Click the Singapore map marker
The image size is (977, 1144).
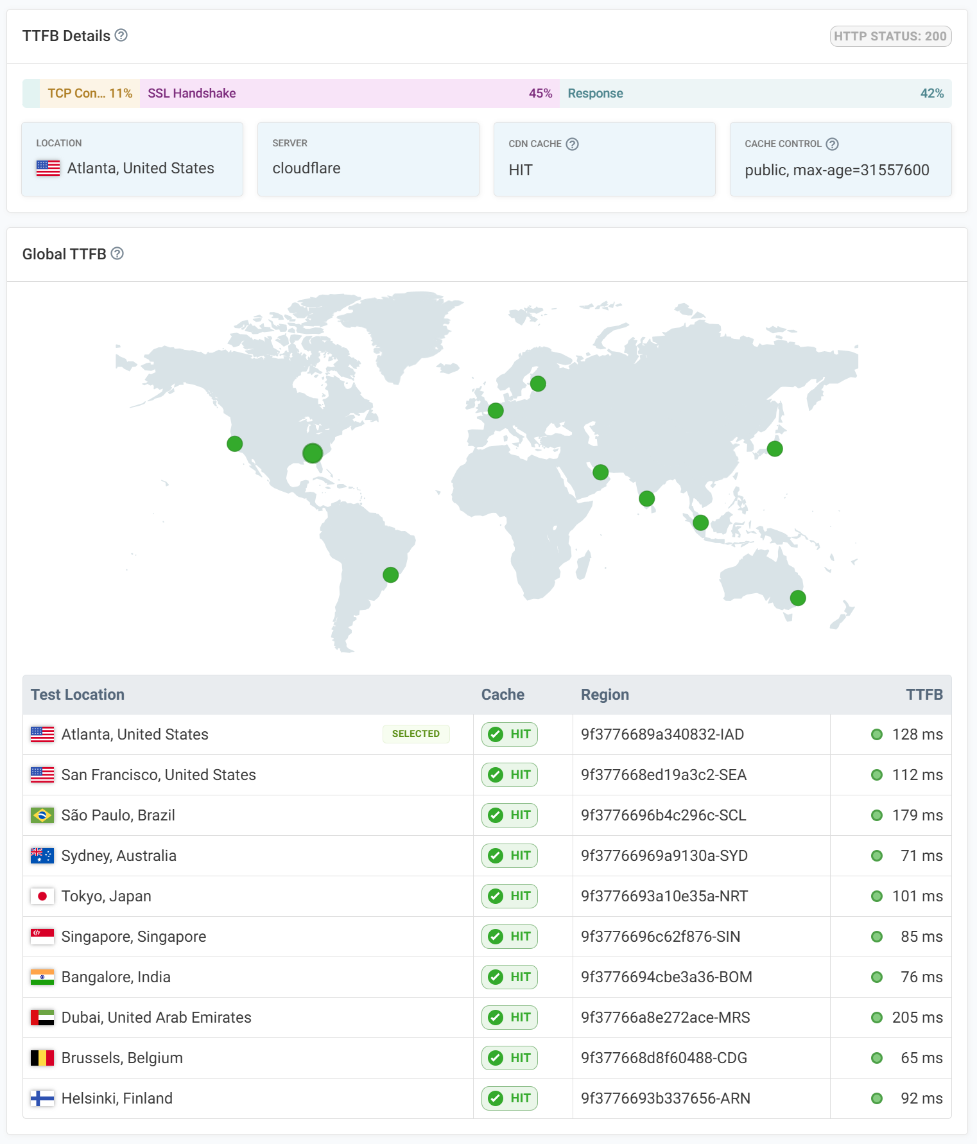(x=701, y=523)
